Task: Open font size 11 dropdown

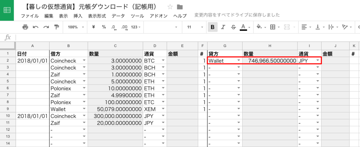Action: (x=195, y=27)
